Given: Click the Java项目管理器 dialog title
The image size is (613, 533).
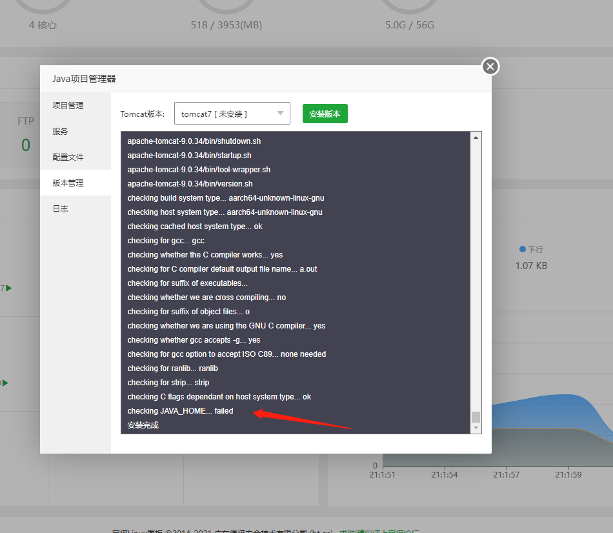Looking at the screenshot, I should pyautogui.click(x=84, y=79).
